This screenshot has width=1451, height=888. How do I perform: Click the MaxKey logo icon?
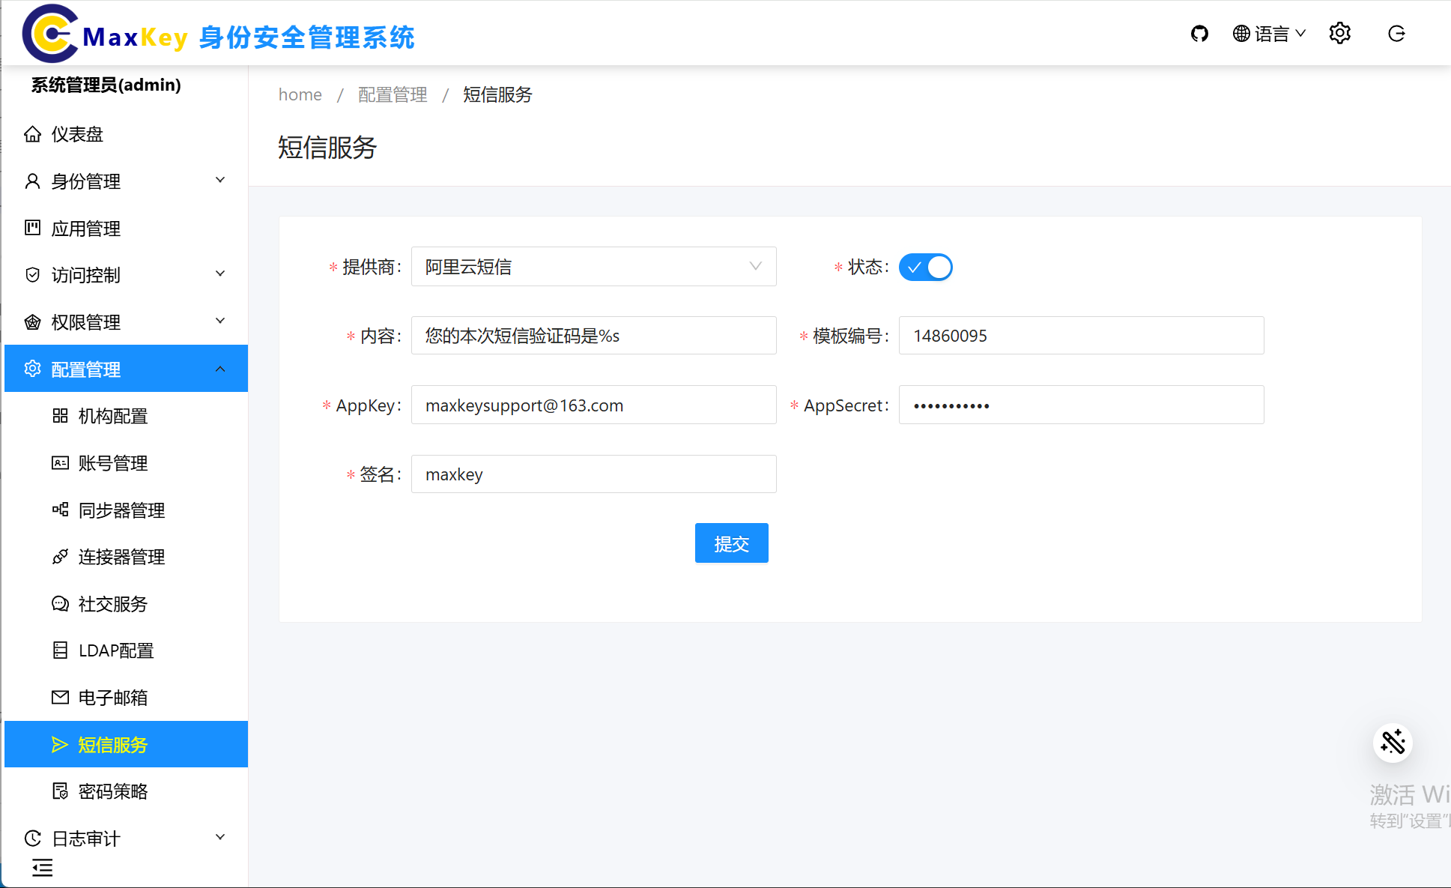click(x=50, y=34)
